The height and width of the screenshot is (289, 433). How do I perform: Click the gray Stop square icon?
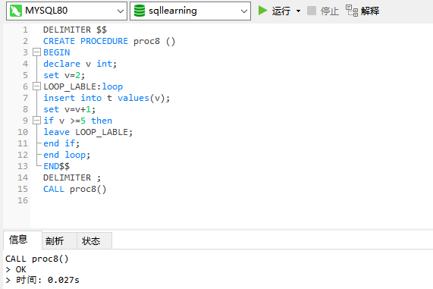coord(312,11)
